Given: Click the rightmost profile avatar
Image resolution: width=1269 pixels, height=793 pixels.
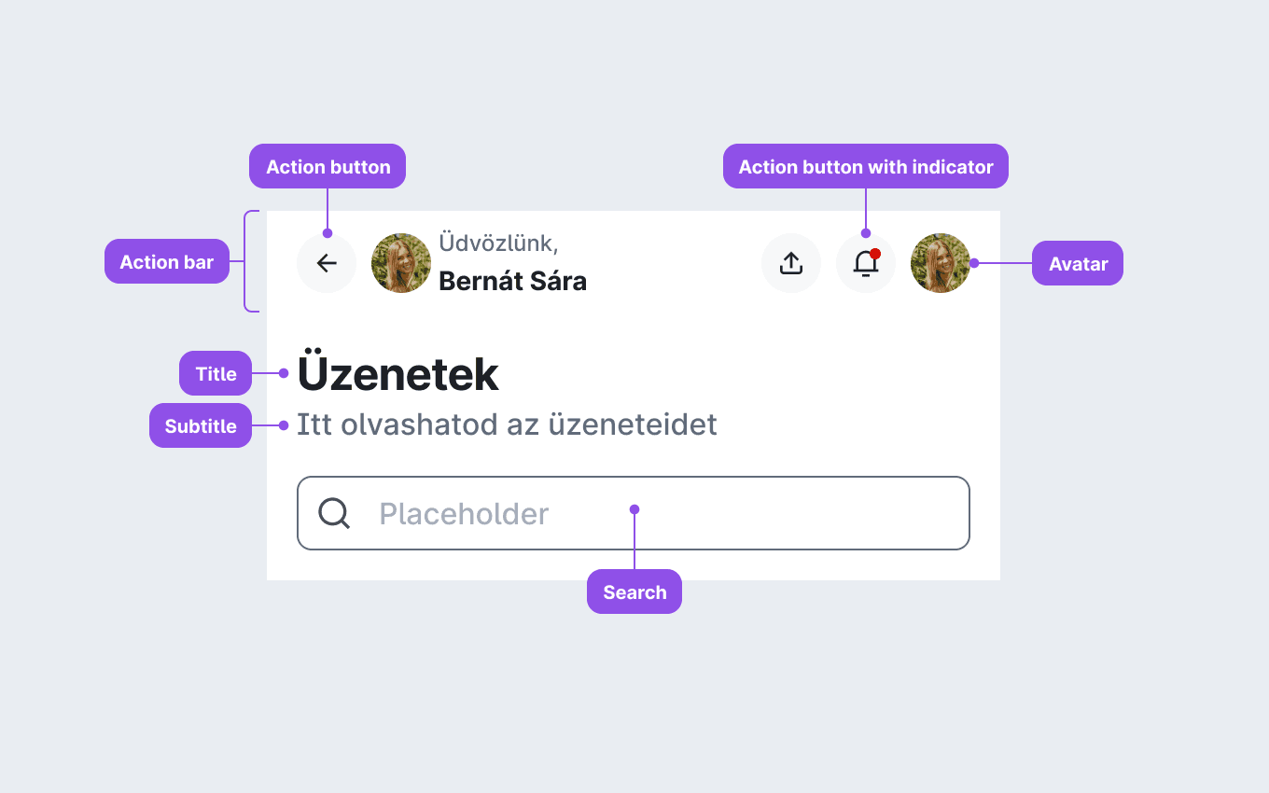Looking at the screenshot, I should [x=941, y=263].
